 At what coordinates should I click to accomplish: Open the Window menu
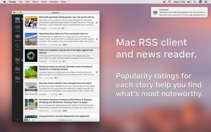tap(54, 2)
